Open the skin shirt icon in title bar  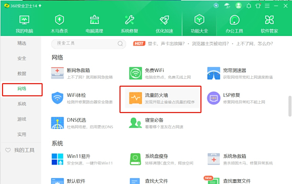(x=258, y=6)
